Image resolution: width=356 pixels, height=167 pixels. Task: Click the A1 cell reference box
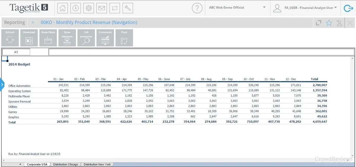16,52
